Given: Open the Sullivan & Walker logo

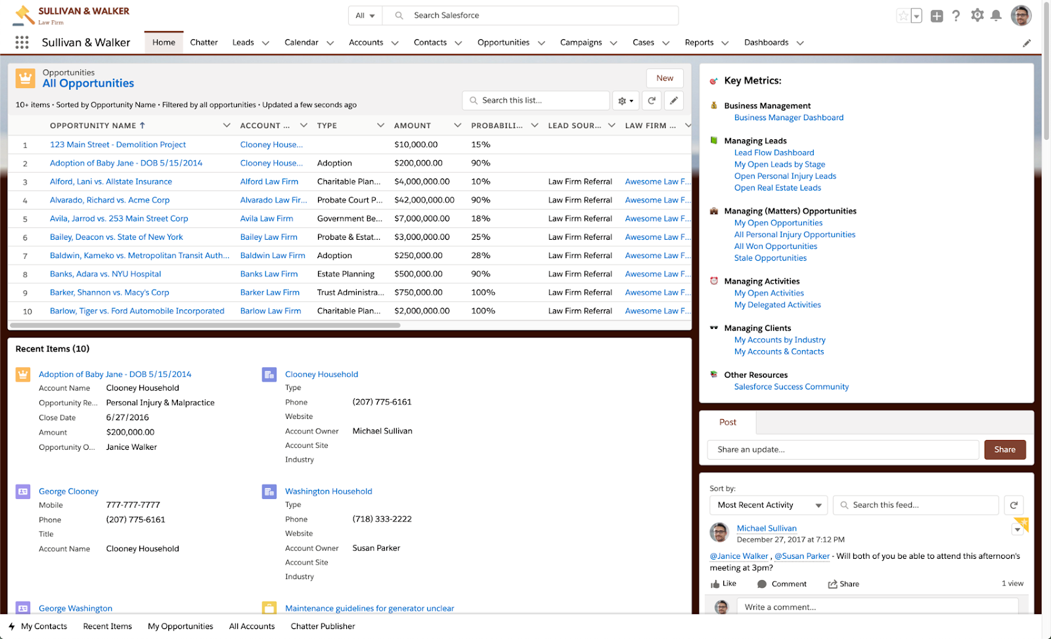Looking at the screenshot, I should pos(71,15).
